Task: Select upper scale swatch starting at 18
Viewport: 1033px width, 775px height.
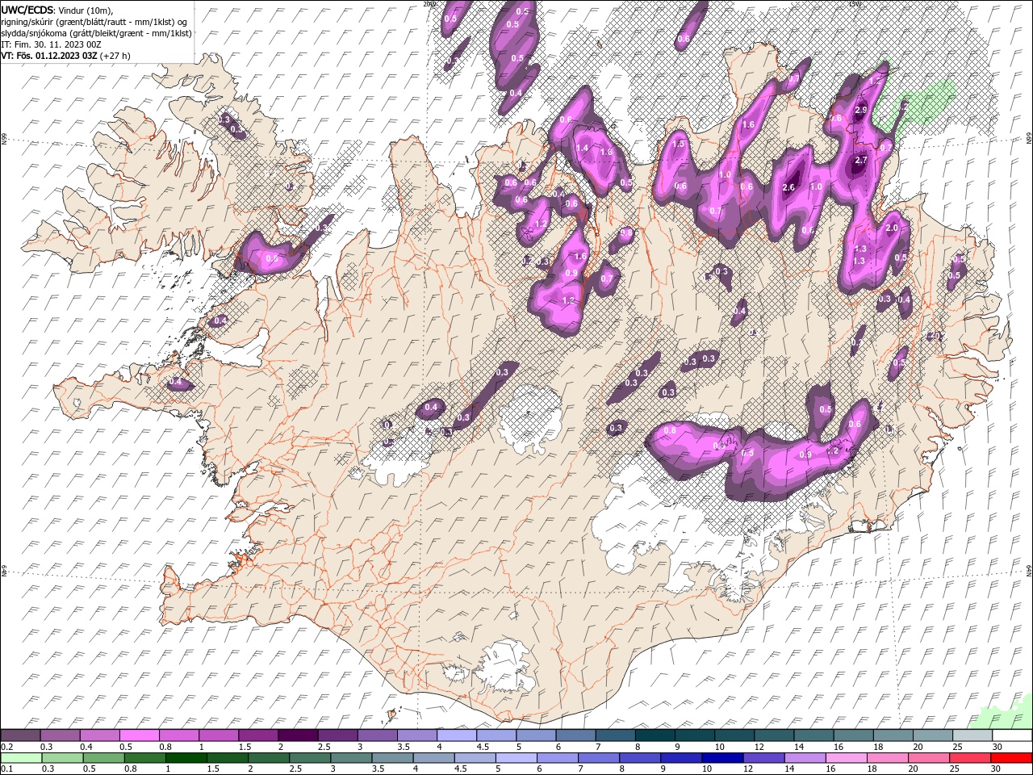Action: [892, 735]
